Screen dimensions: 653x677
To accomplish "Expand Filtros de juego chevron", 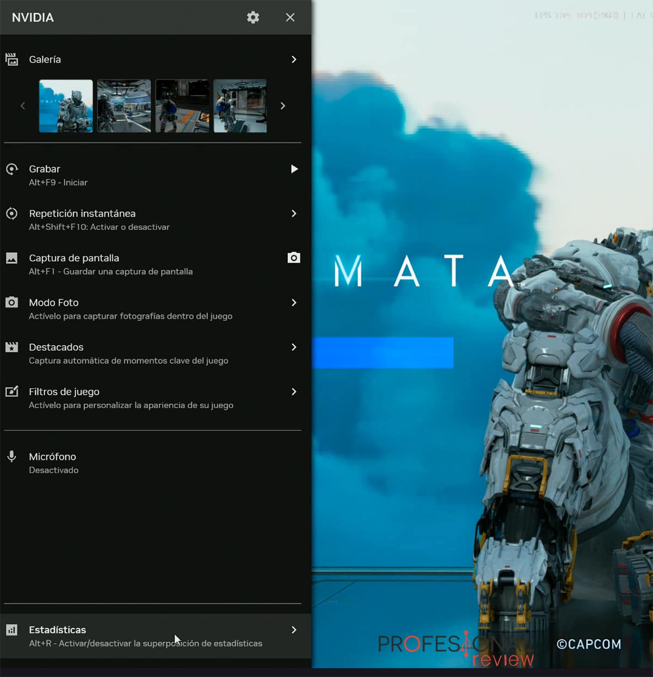I will tap(294, 392).
